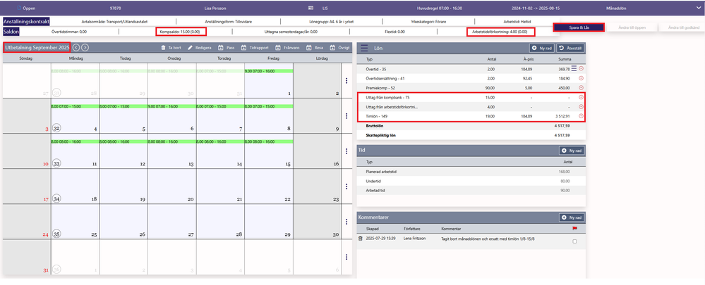Viewport: 705px width, 285px height.
Task: Open the Lön panel hamburger menu
Action: 364,48
